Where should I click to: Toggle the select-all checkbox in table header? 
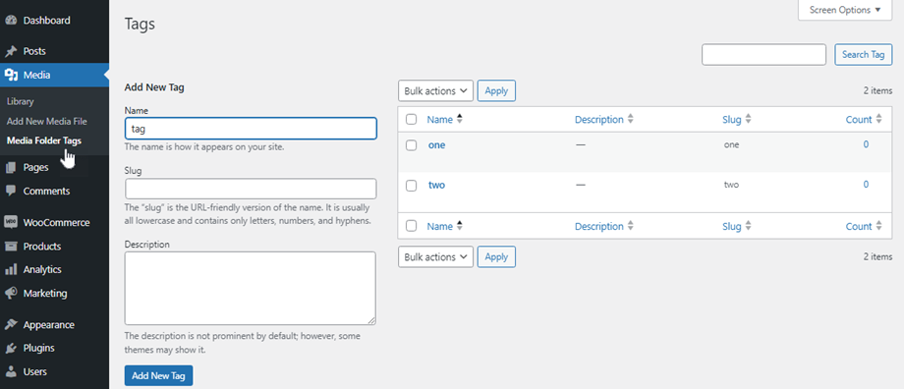pyautogui.click(x=411, y=119)
